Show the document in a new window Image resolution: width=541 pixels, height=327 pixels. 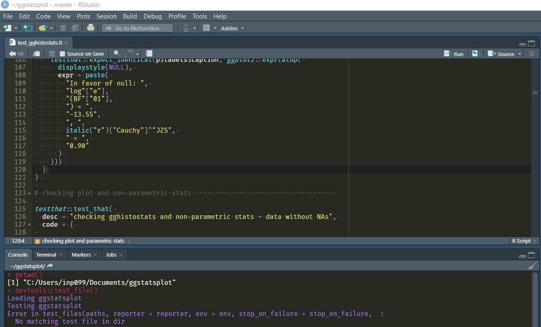click(37, 54)
